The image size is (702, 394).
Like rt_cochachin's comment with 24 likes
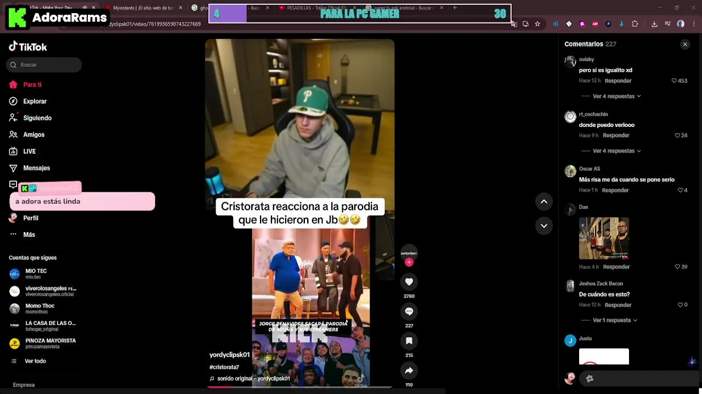point(677,136)
